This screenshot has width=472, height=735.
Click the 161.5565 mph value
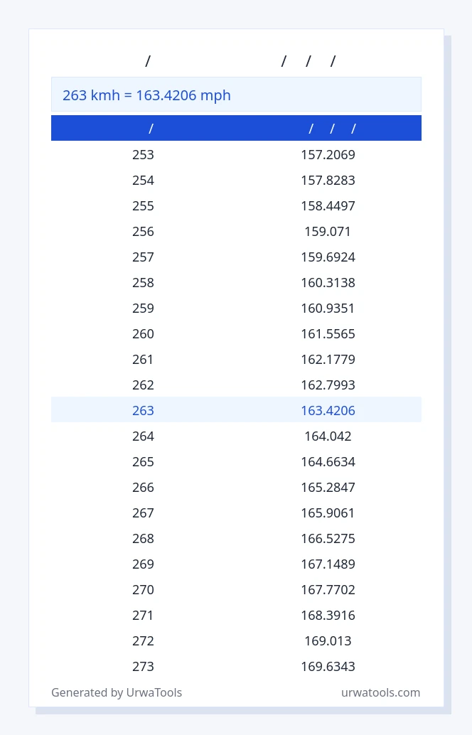328,334
